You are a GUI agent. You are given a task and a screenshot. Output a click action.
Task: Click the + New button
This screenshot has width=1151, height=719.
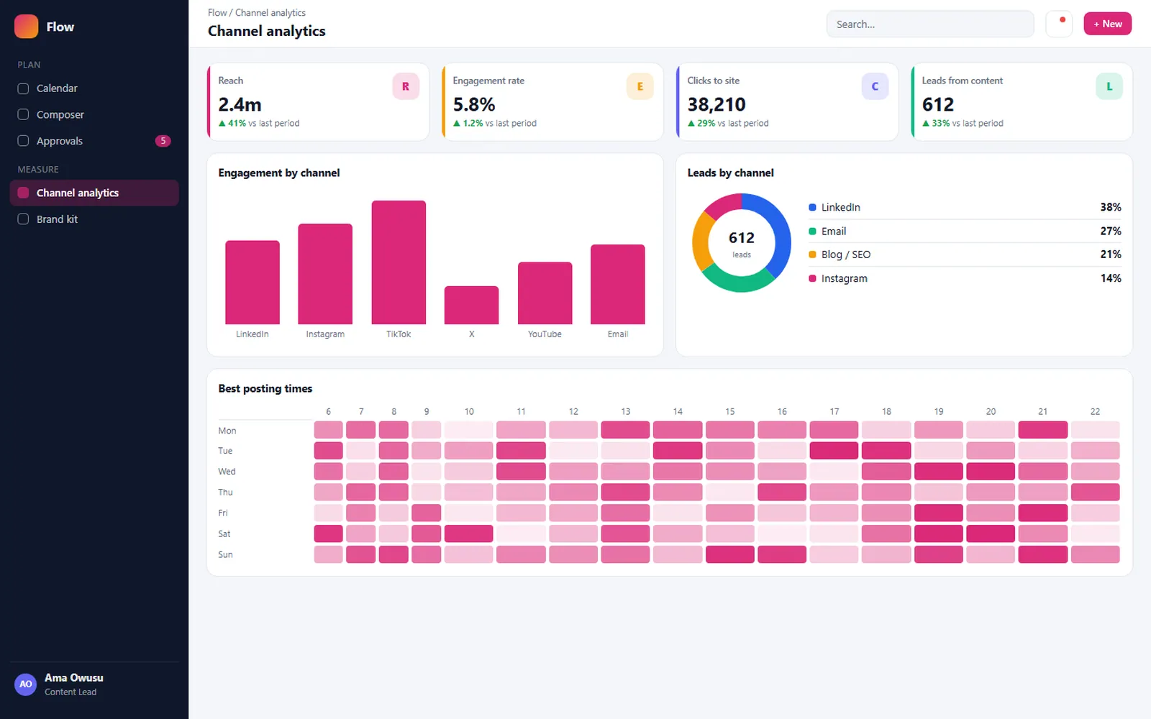(1108, 24)
